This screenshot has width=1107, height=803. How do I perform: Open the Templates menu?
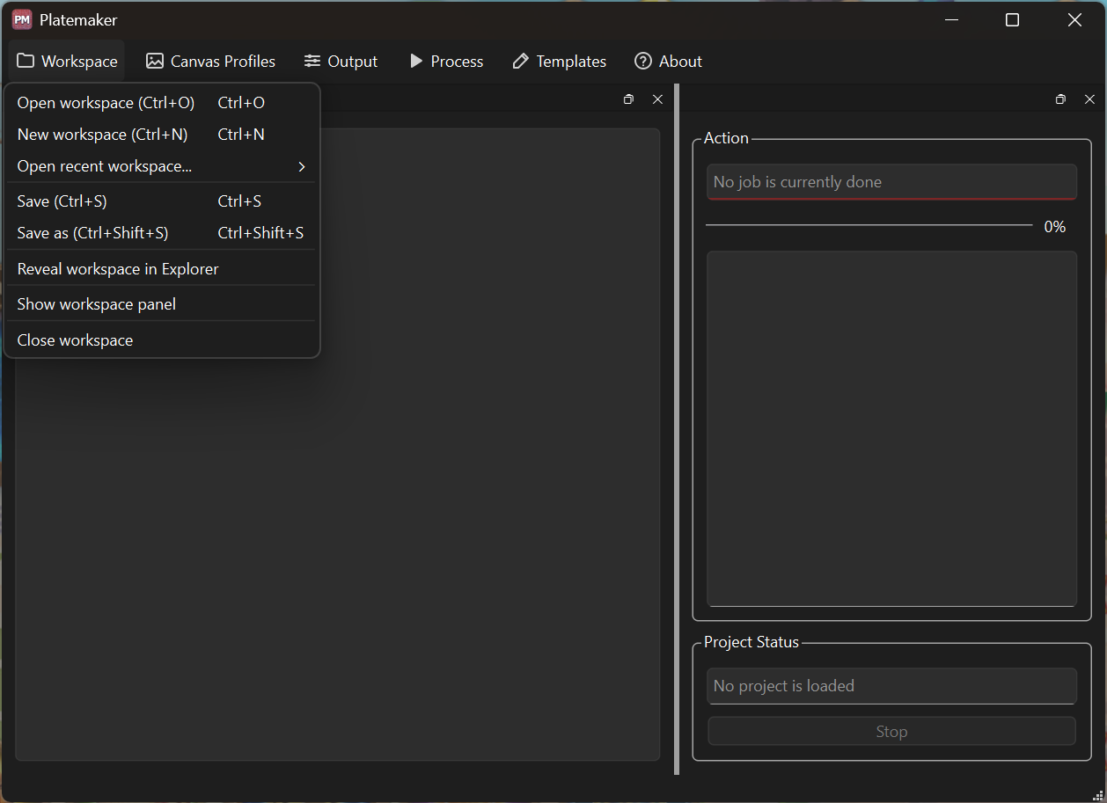click(x=560, y=61)
